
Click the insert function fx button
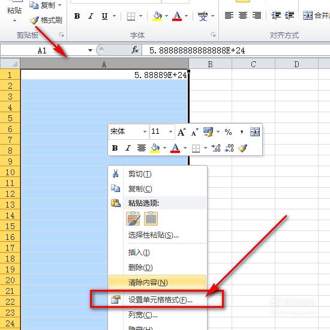click(134, 50)
